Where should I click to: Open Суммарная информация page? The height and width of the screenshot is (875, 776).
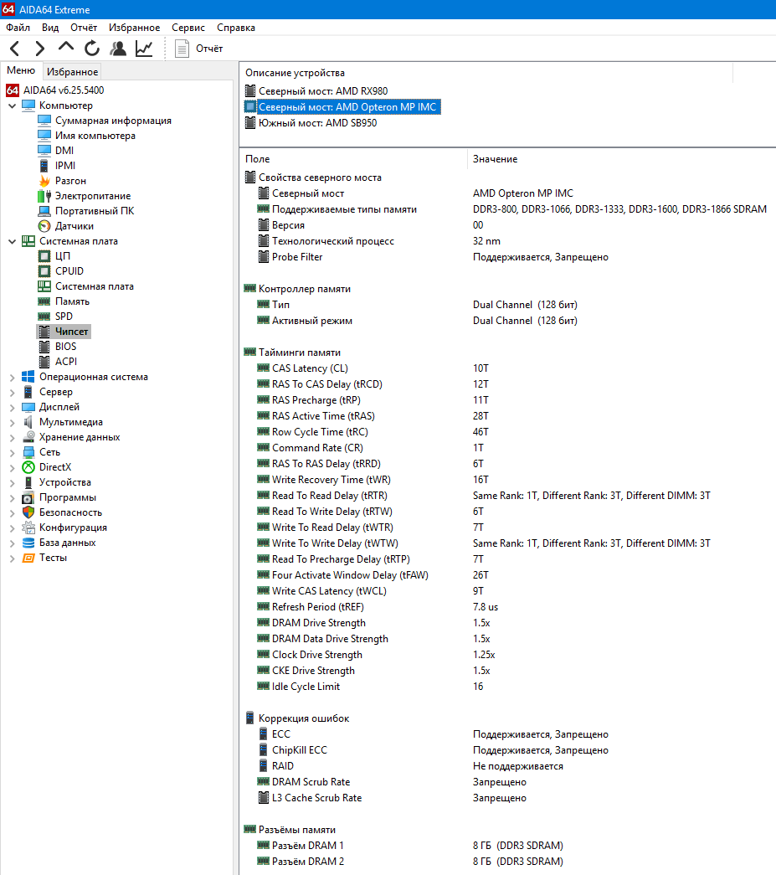pos(113,121)
